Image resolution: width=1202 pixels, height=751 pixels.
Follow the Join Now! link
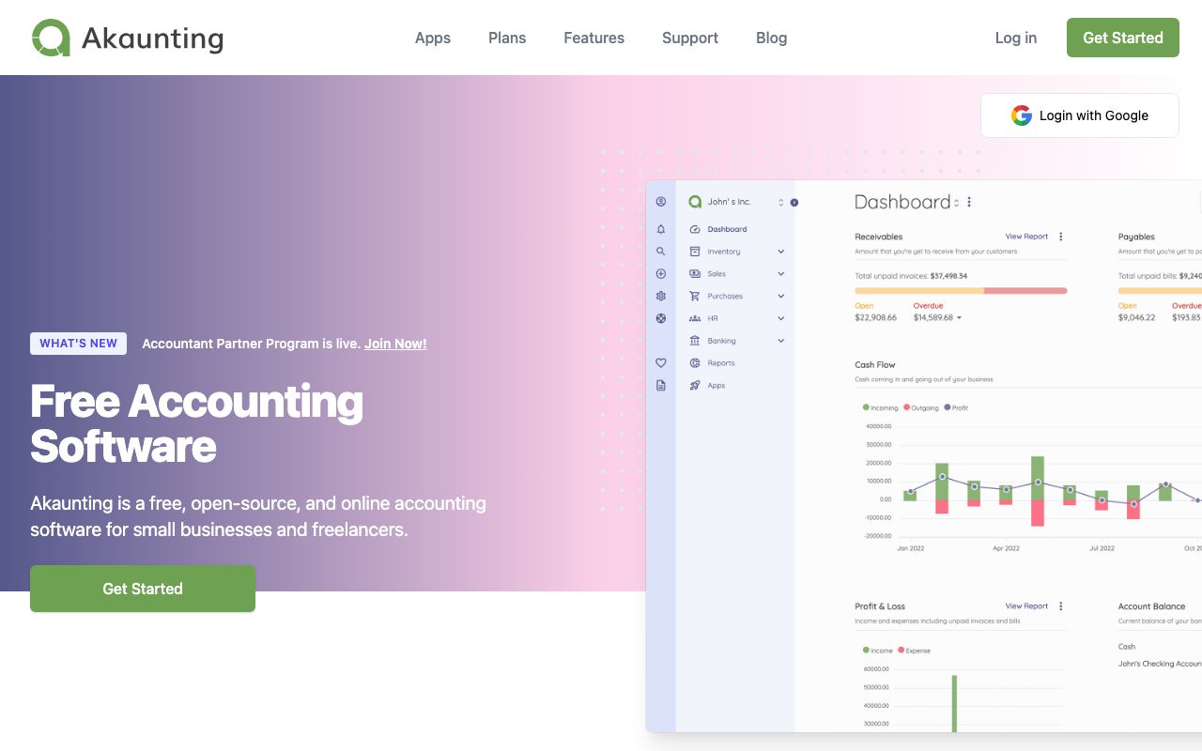(395, 344)
